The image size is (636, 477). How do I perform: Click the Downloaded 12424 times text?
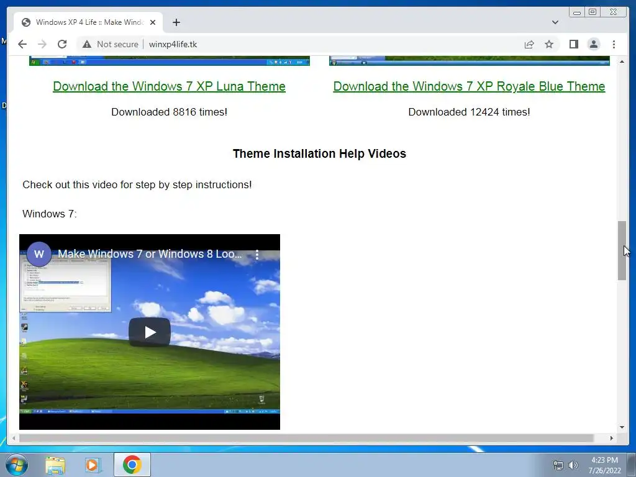click(469, 112)
